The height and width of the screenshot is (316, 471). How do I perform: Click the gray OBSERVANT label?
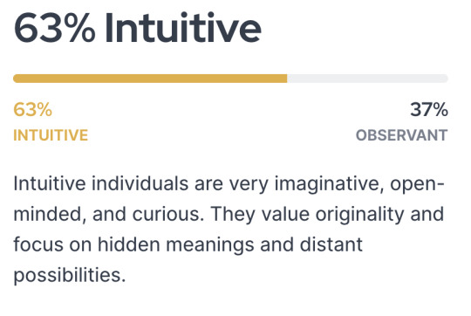[402, 135]
